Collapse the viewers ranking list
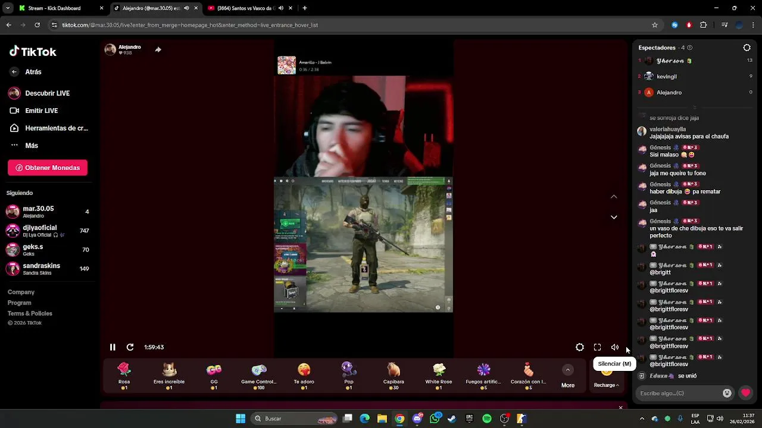The width and height of the screenshot is (762, 428). click(x=694, y=108)
